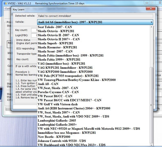Choose Skoda Octavia - KWP1281 entry

tap(93, 31)
